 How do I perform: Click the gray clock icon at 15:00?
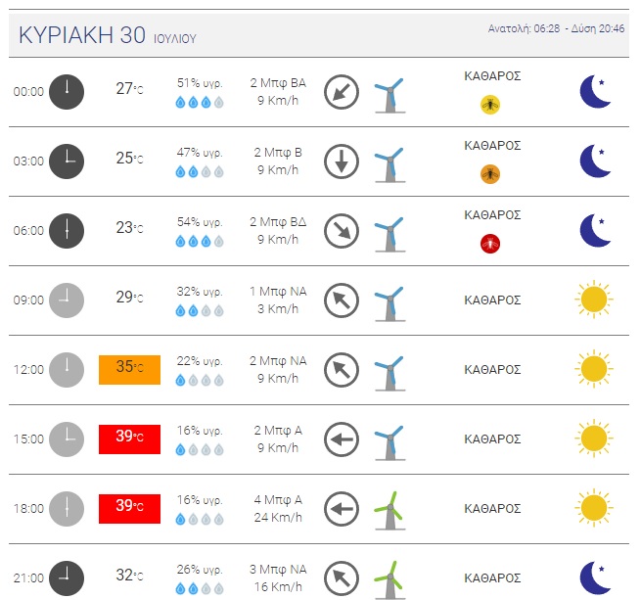67,439
